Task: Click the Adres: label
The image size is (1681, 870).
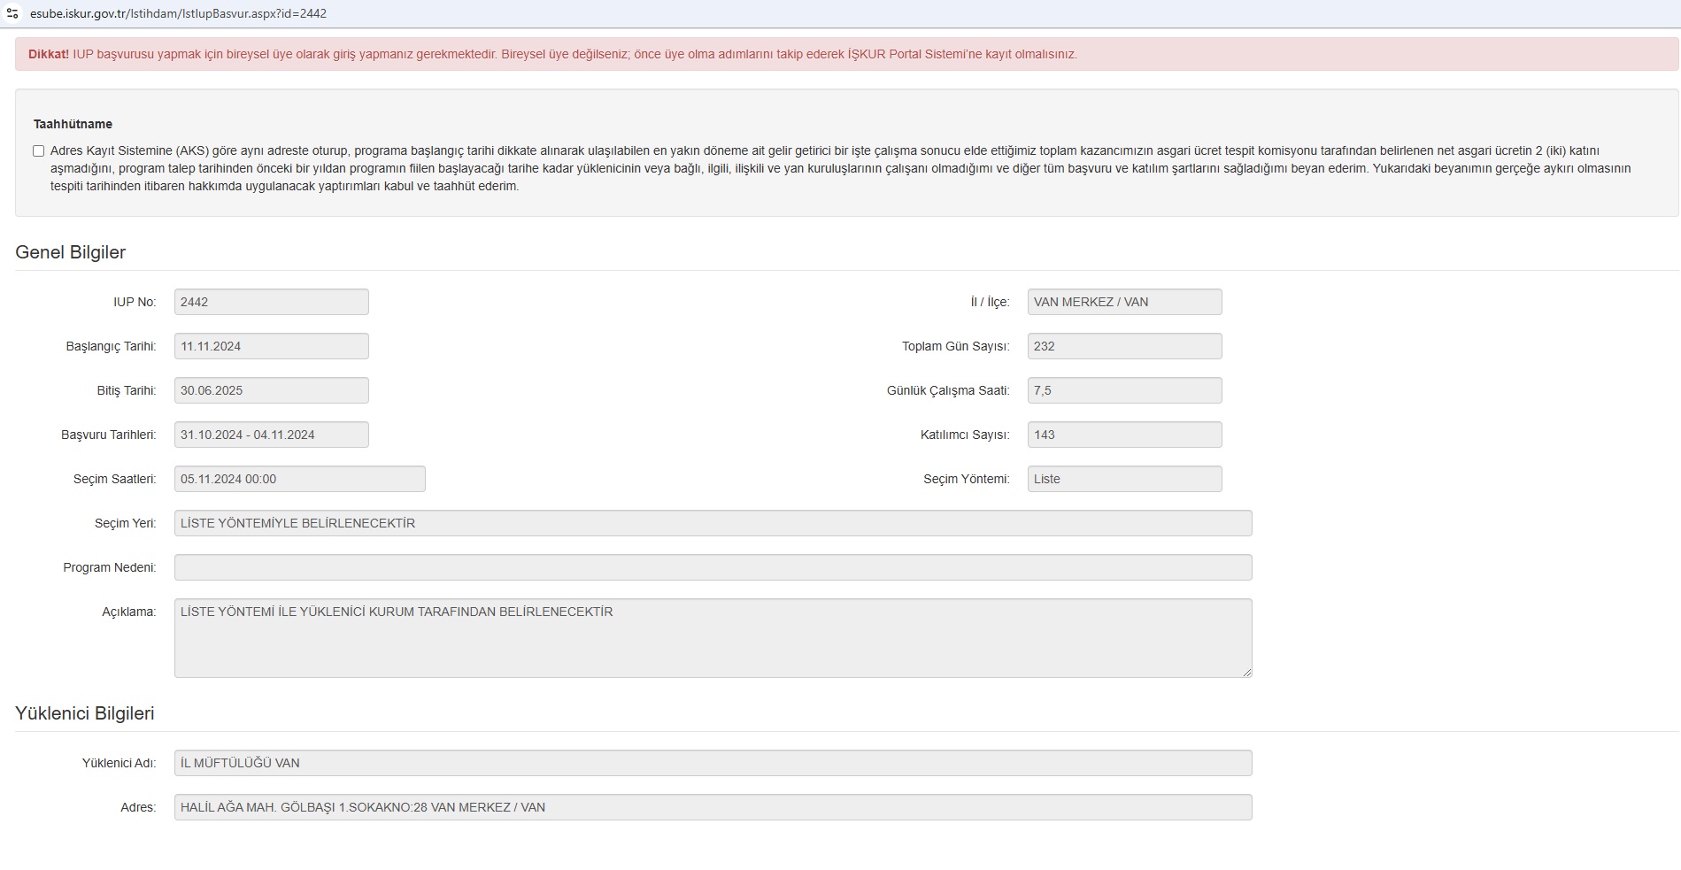Action: 138,807
